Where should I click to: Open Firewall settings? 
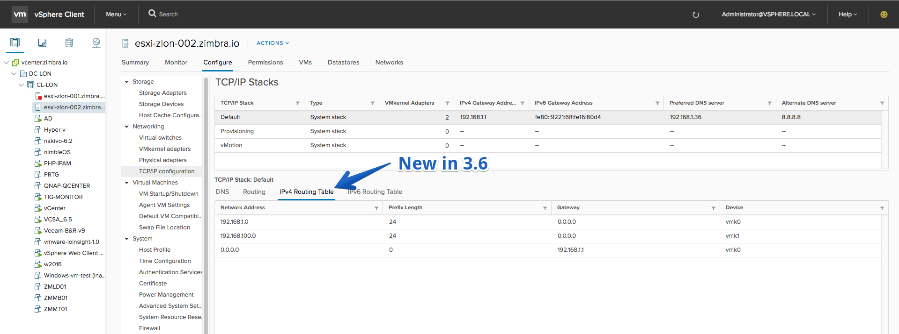pyautogui.click(x=149, y=328)
